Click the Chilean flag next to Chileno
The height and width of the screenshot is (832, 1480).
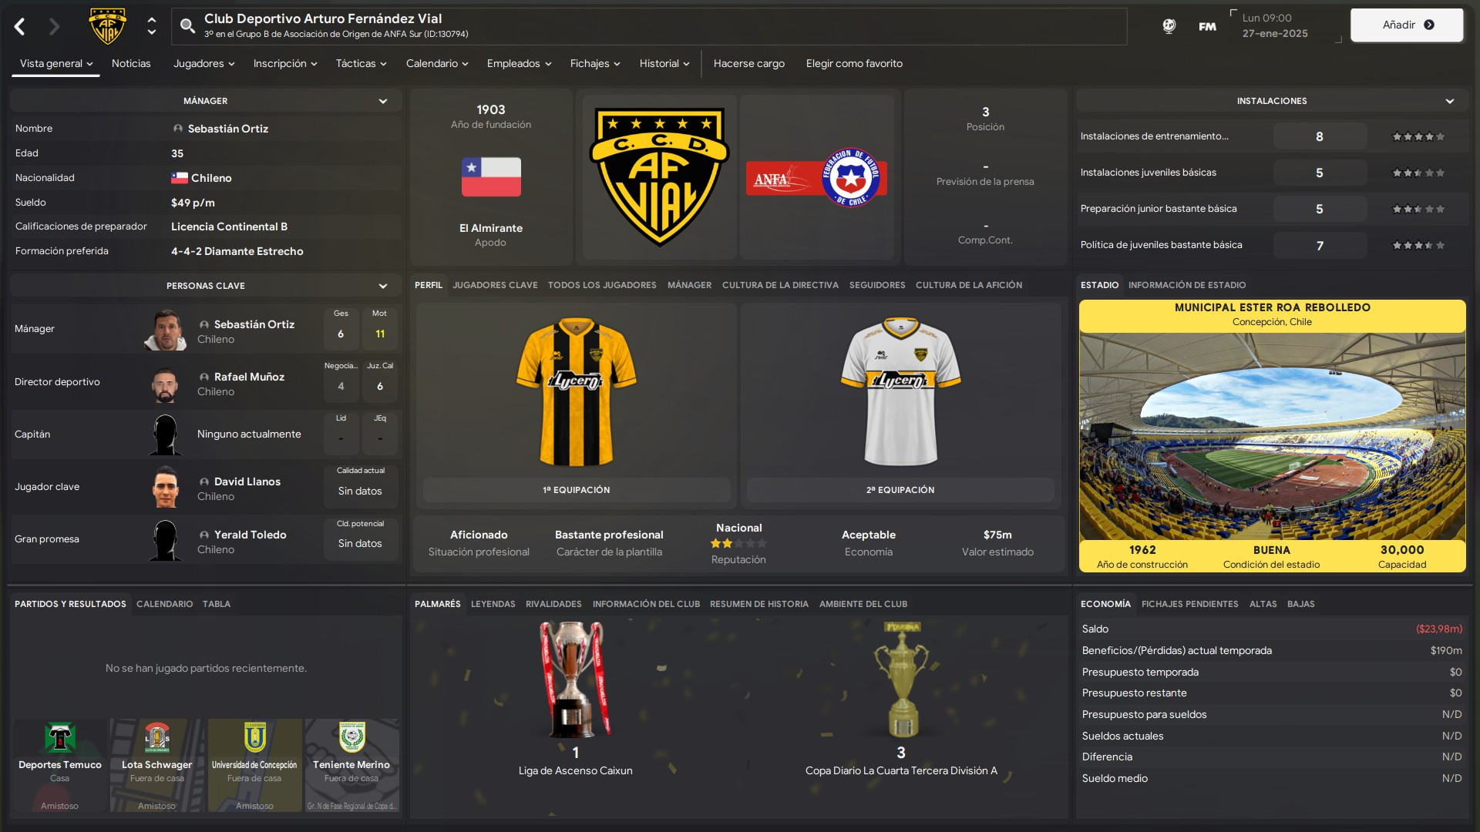pos(180,178)
